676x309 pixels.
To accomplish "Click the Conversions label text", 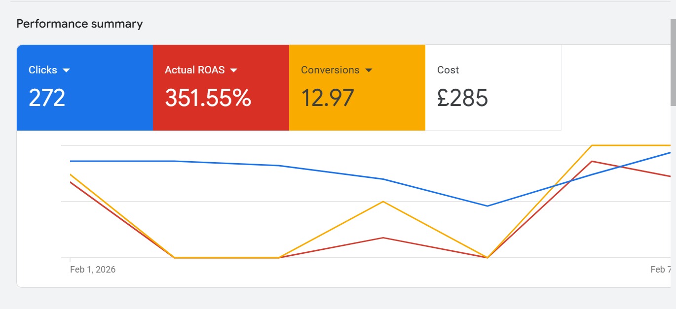I will (x=330, y=70).
